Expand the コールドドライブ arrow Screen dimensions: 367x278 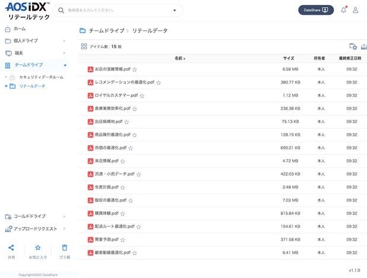[x=64, y=216]
